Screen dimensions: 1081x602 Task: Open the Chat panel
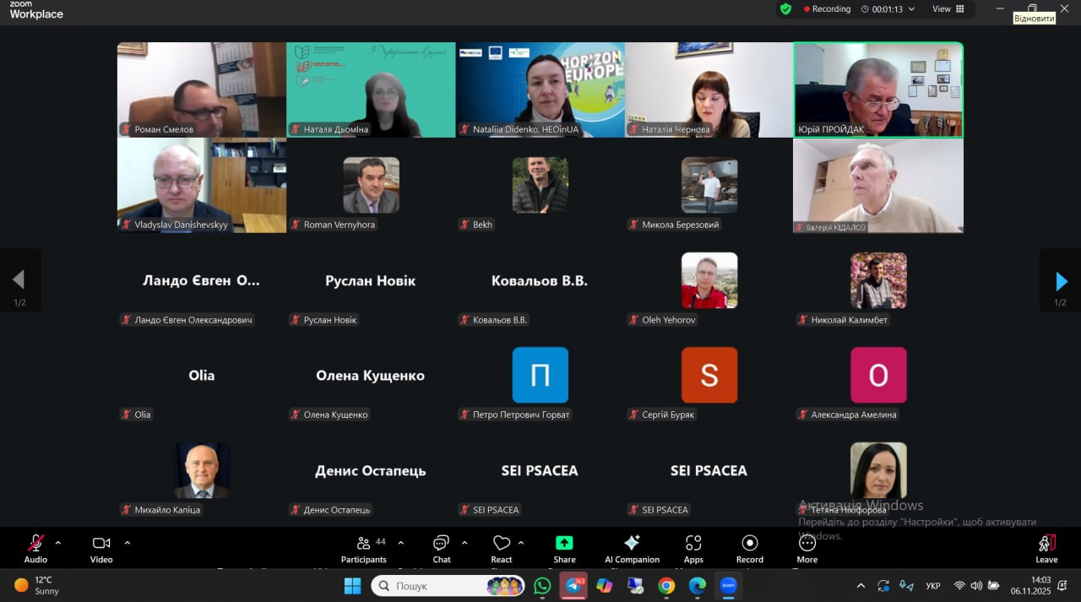click(x=441, y=543)
